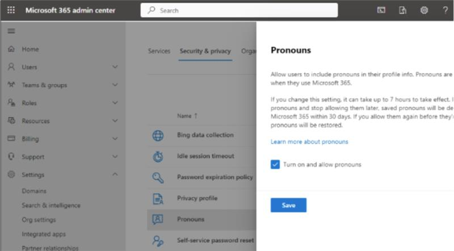
Task: Open Learn more about pronouns link
Action: click(309, 142)
